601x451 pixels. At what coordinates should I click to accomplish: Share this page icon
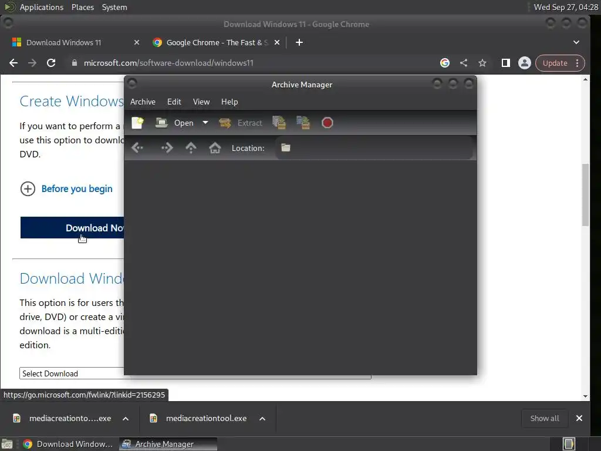click(464, 63)
